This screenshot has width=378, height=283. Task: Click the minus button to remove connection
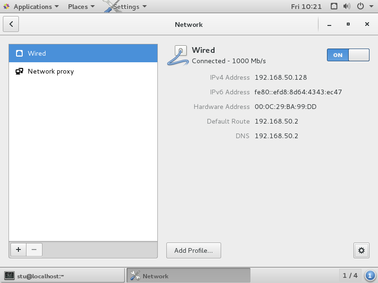34,250
